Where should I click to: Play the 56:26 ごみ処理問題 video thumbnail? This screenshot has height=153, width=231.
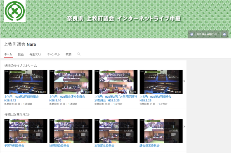(x=116, y=82)
